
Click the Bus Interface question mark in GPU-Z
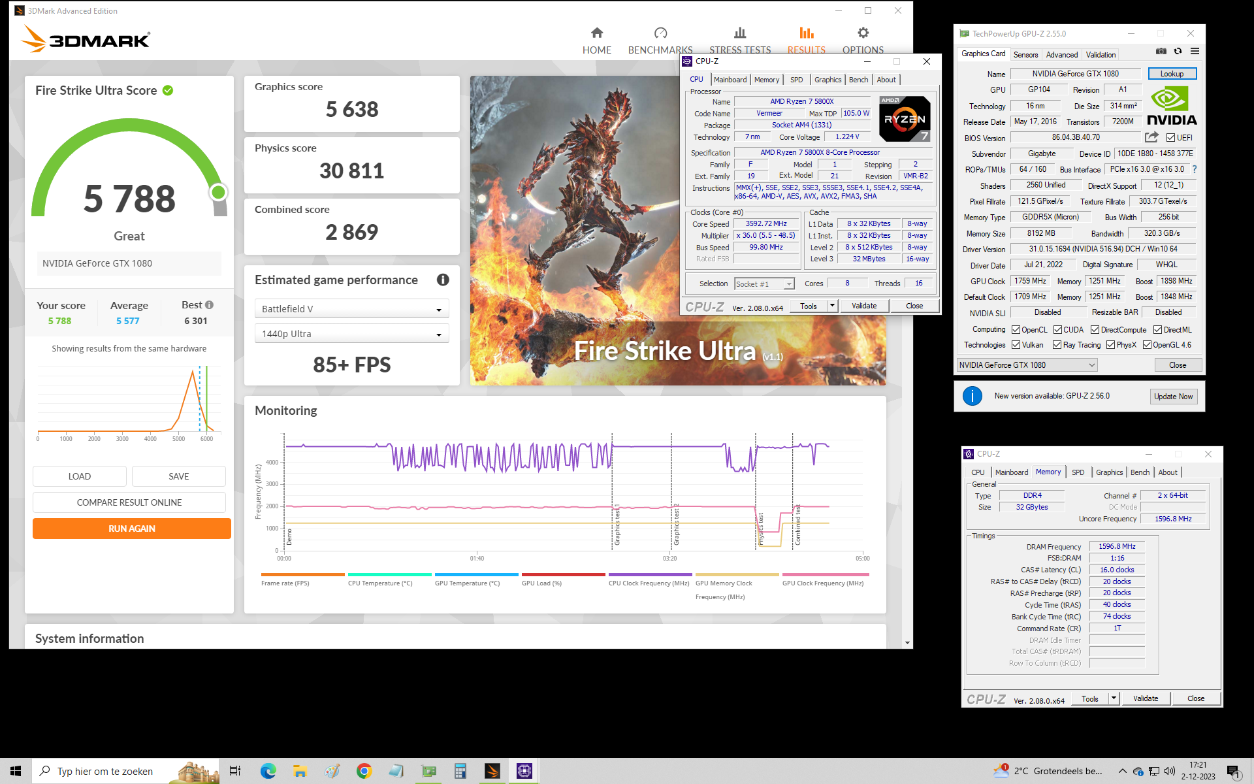[x=1195, y=169]
